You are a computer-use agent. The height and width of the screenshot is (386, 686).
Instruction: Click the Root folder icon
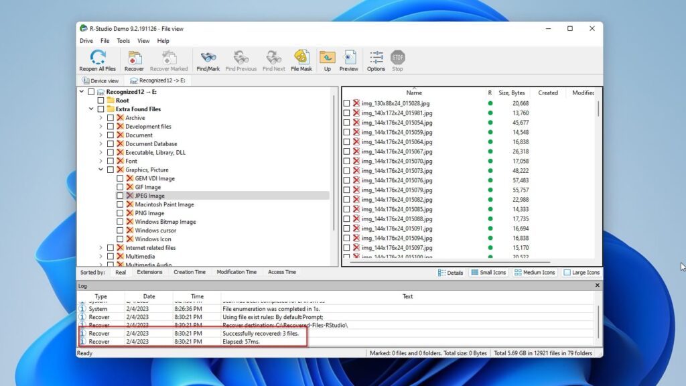(111, 101)
